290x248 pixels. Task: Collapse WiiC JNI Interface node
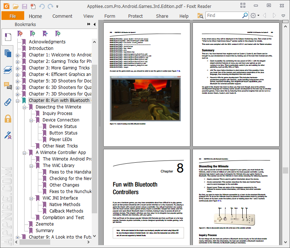tap(31, 198)
